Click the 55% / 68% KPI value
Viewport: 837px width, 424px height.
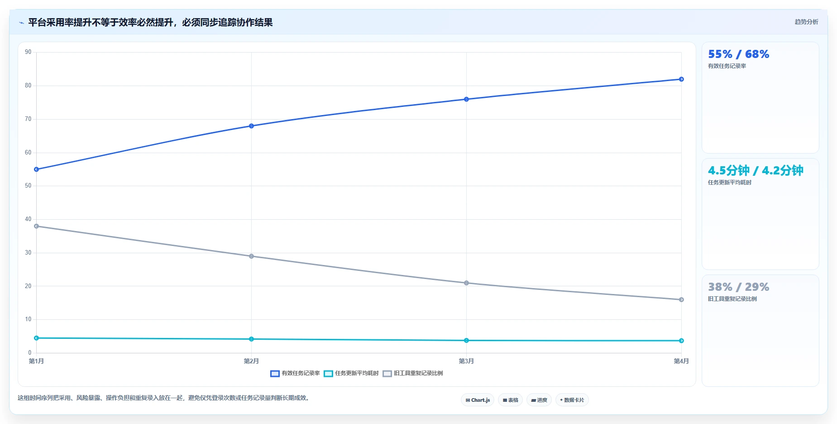(x=738, y=54)
